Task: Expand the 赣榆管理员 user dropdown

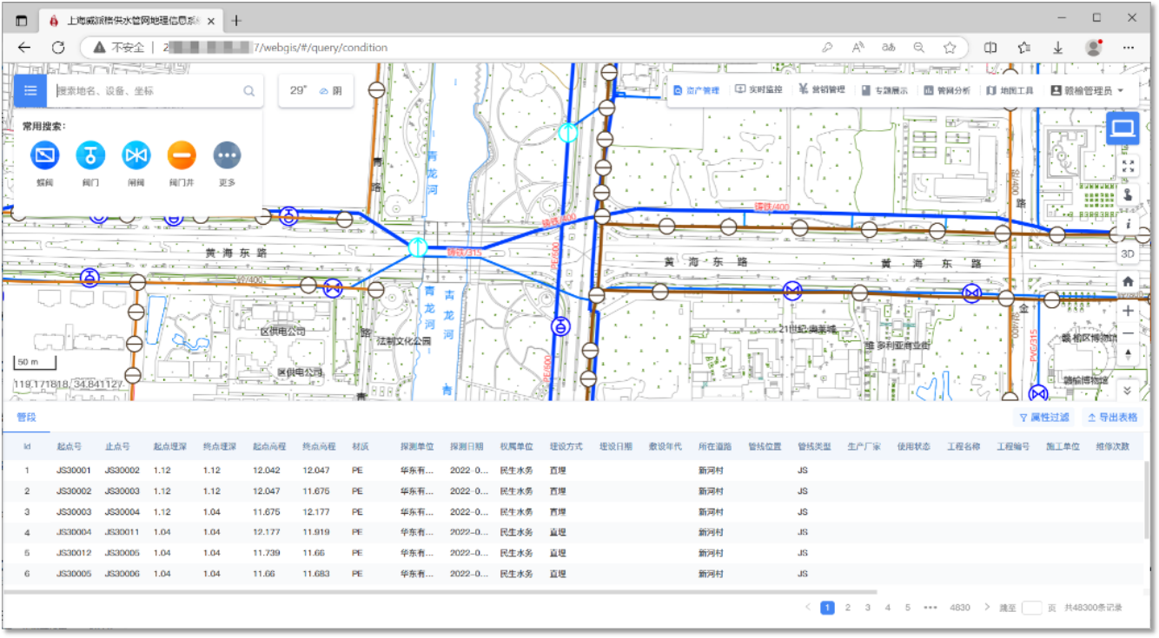Action: point(1087,90)
